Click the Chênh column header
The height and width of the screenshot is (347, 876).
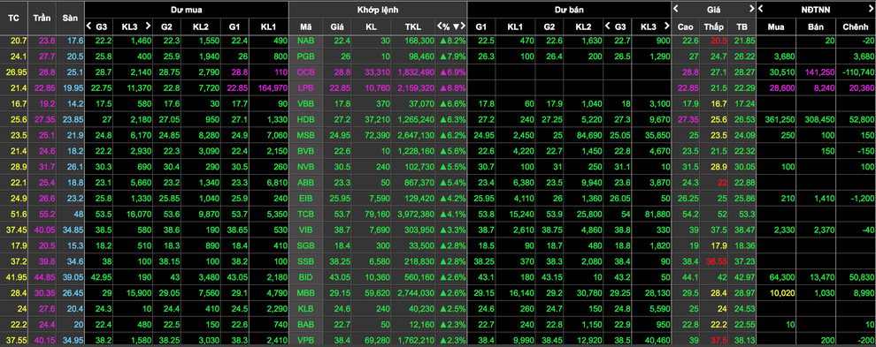[854, 26]
